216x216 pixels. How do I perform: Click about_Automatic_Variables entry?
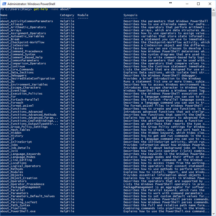[x=22, y=36]
